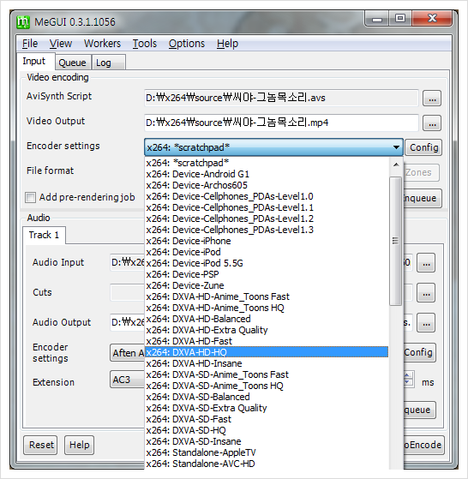The height and width of the screenshot is (479, 468).
Task: Select x264: Device-Archos605 preset
Action: 267,185
